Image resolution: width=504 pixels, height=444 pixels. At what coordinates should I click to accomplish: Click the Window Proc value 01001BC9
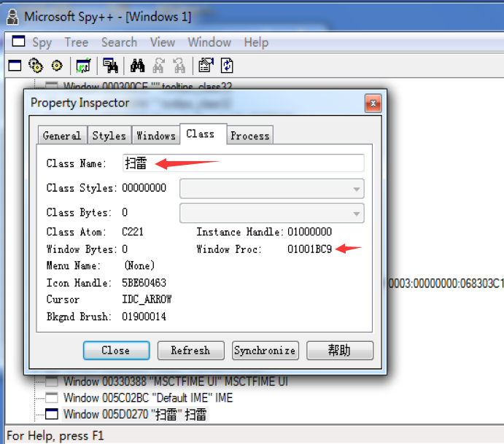tap(309, 249)
